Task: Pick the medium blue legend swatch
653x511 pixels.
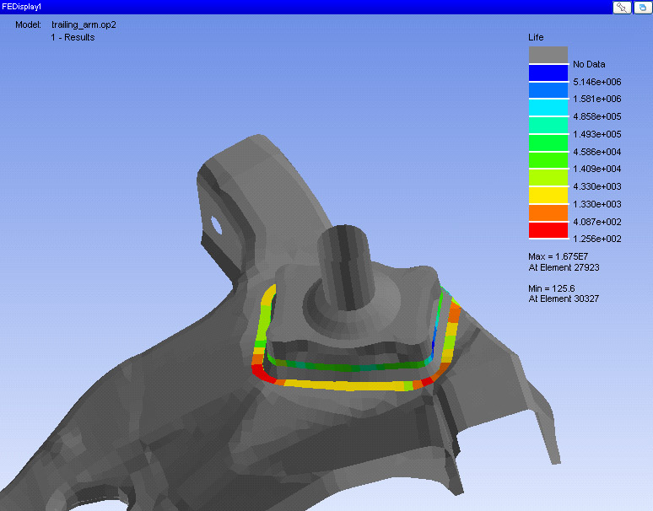Action: 548,90
